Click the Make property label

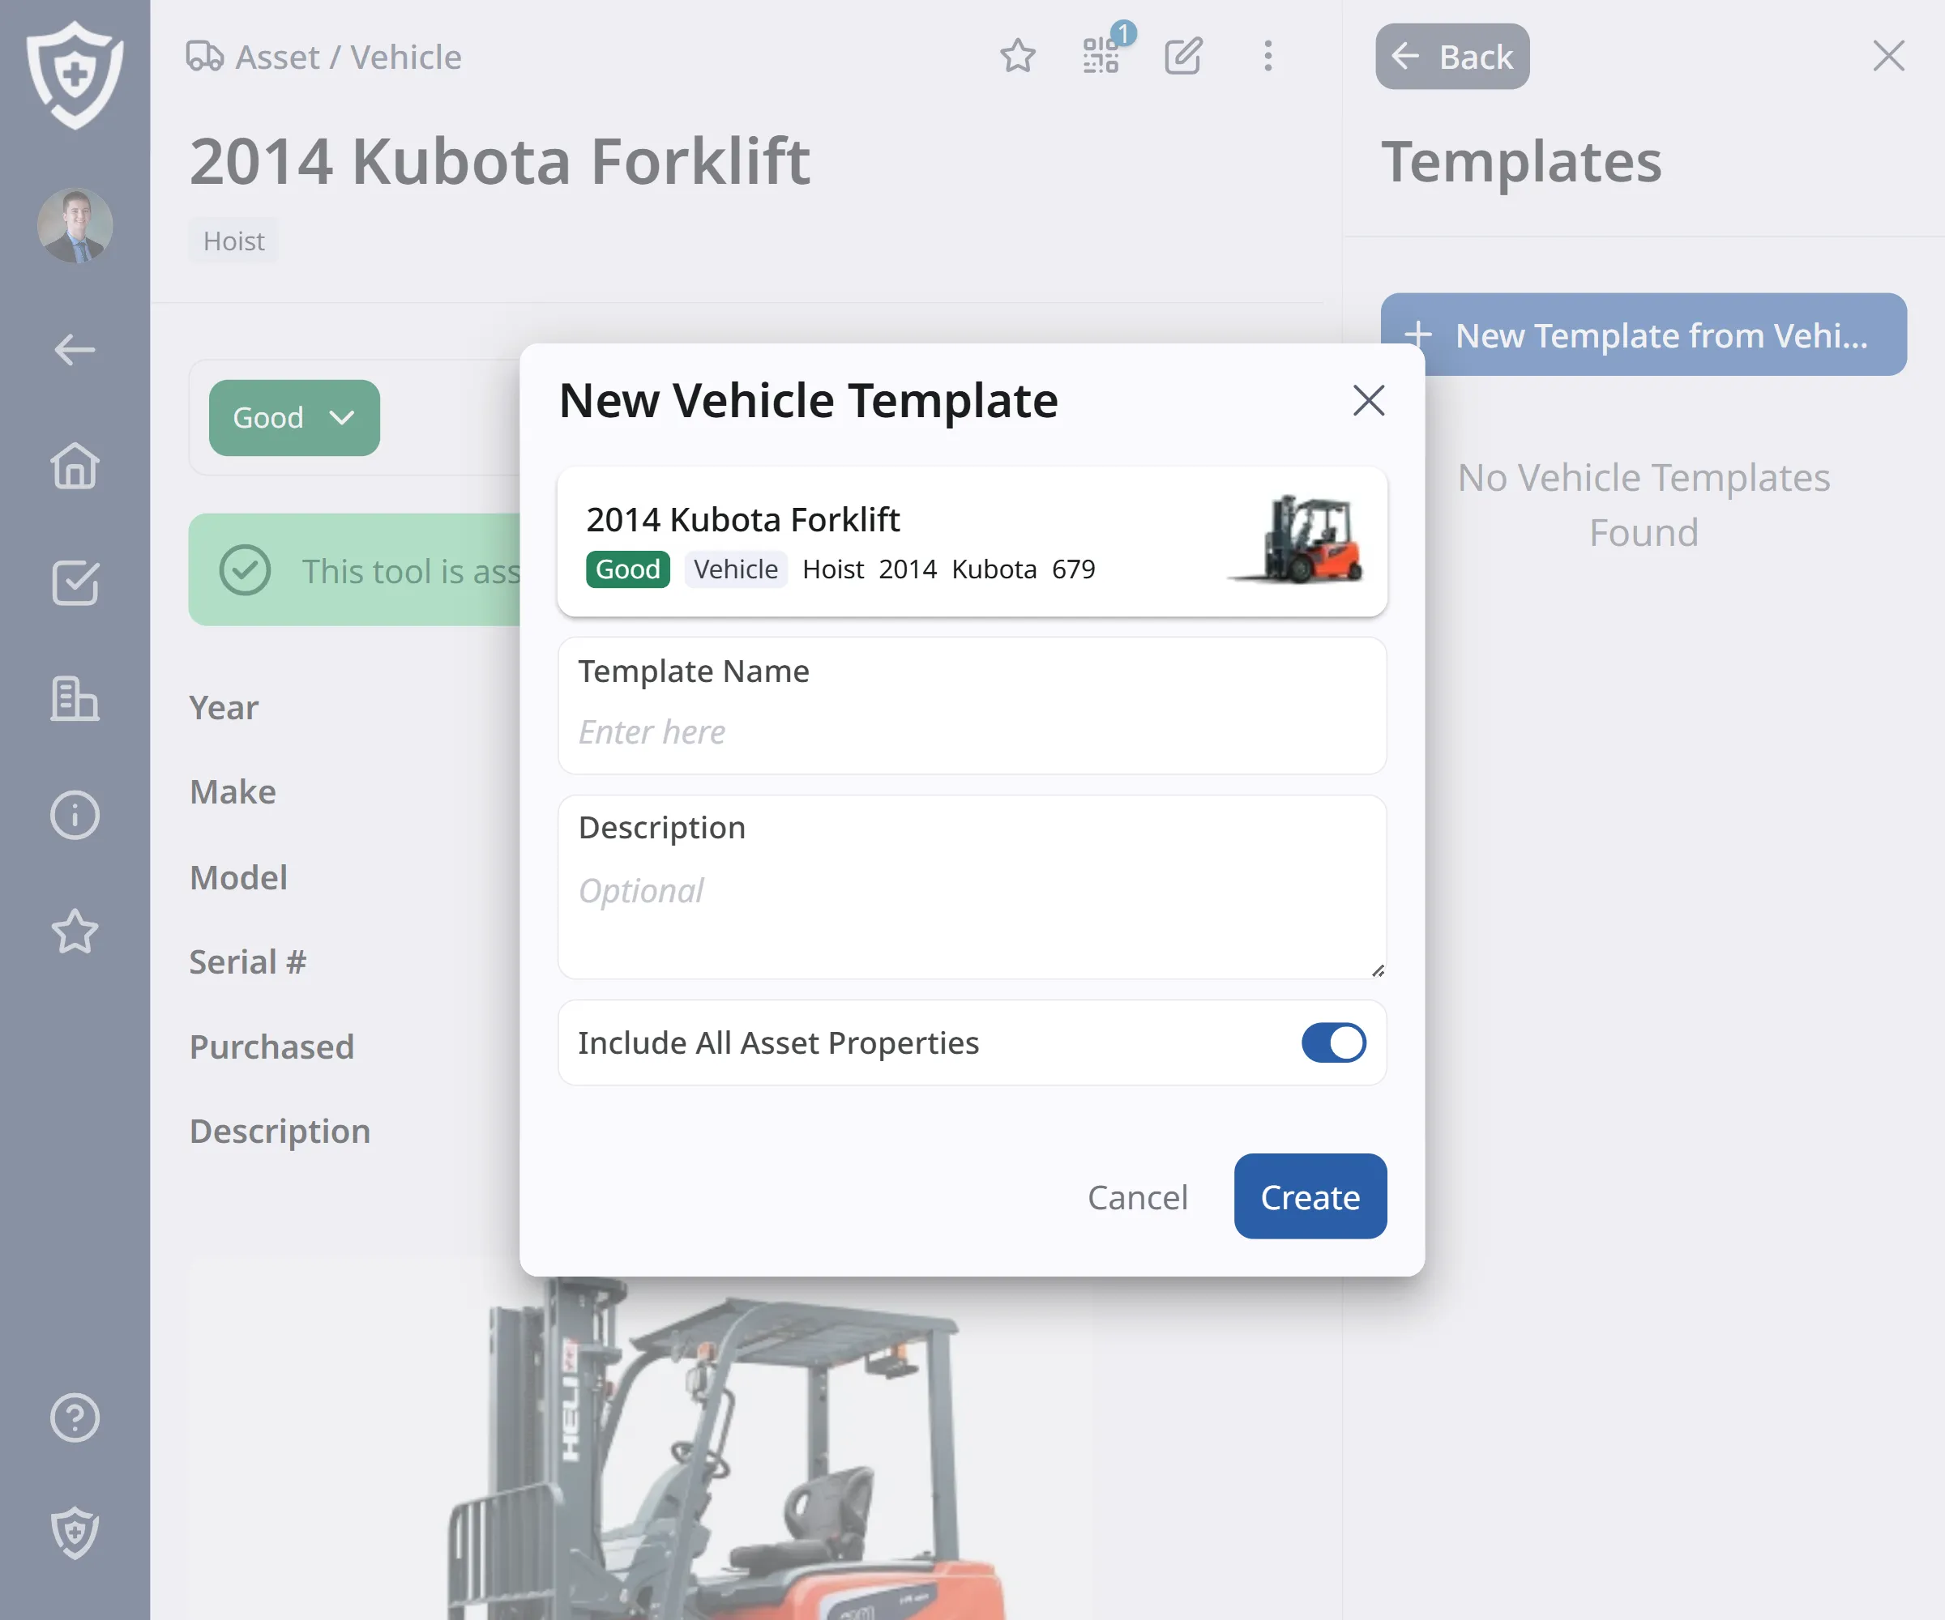click(233, 792)
